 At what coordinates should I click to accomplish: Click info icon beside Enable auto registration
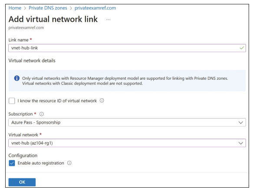pyautogui.click(x=69, y=163)
